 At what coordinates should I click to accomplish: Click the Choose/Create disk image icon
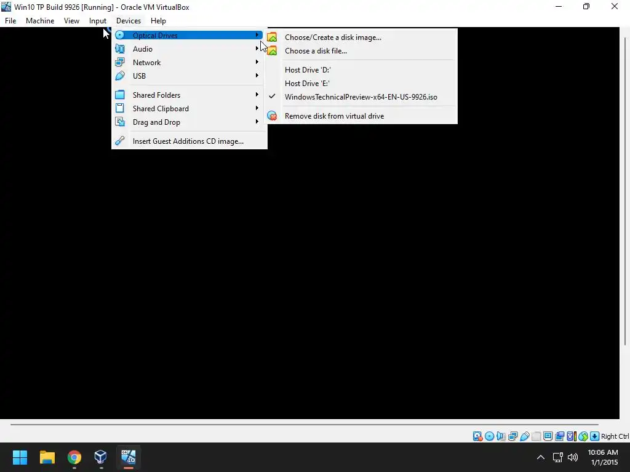pyautogui.click(x=272, y=37)
